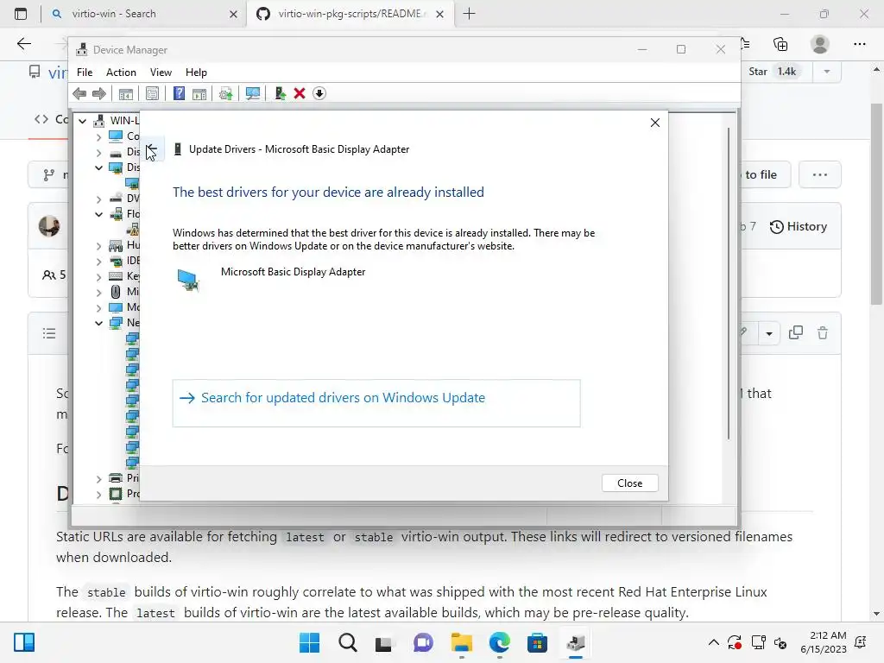Open the Windows Start button

pos(309,642)
